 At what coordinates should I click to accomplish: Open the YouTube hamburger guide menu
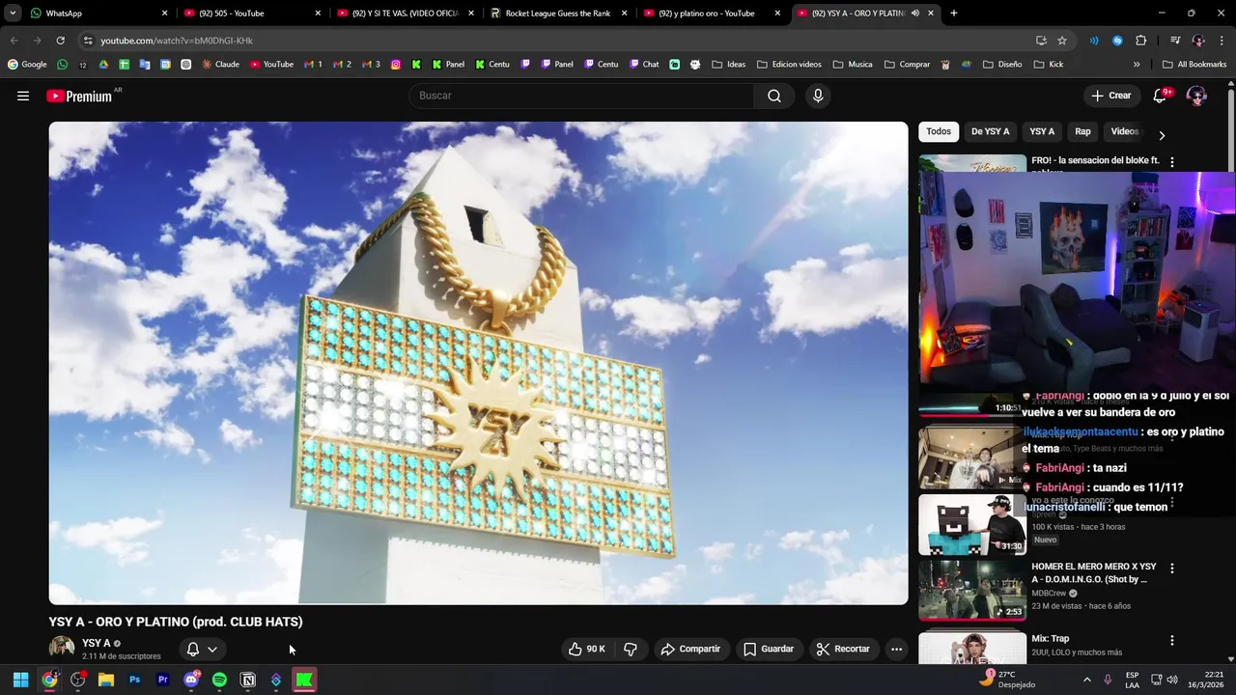(x=23, y=96)
